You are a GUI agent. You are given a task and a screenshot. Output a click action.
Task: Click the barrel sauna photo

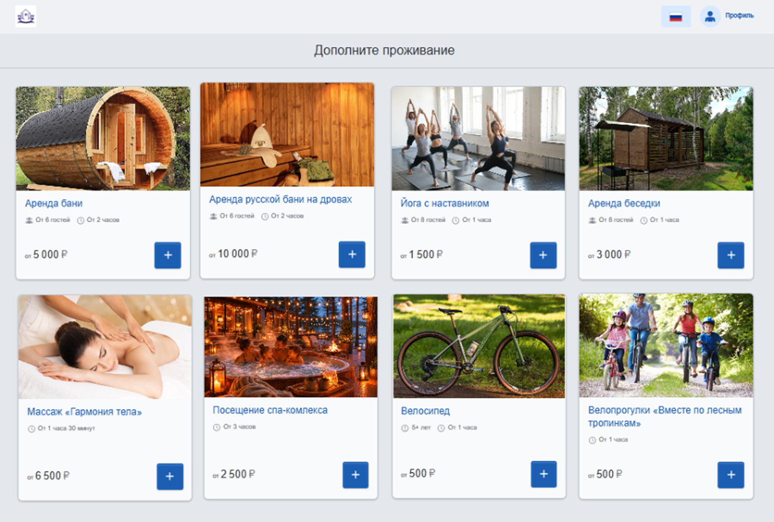(x=103, y=139)
